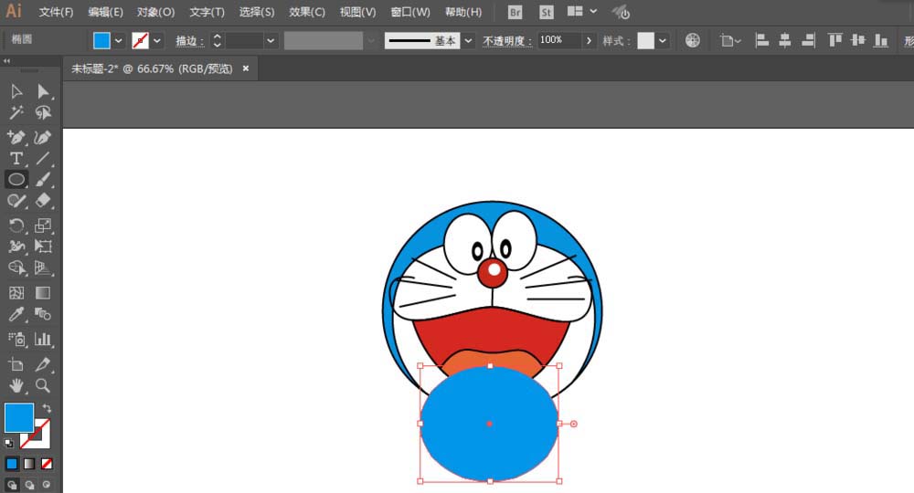This screenshot has height=493, width=914.
Task: Click the recolor artwork wheel icon
Action: [693, 40]
